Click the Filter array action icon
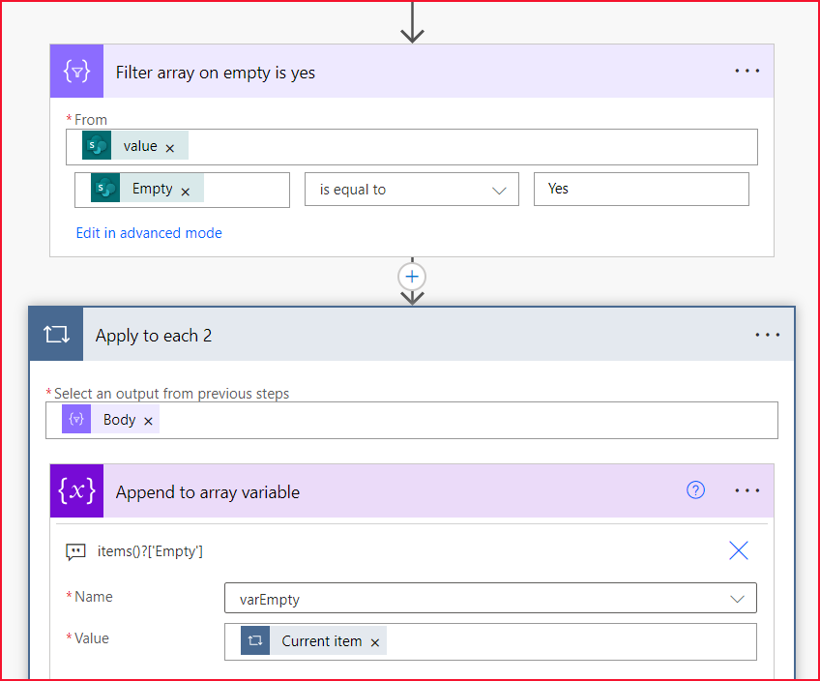Image resolution: width=820 pixels, height=681 pixels. pyautogui.click(x=77, y=72)
